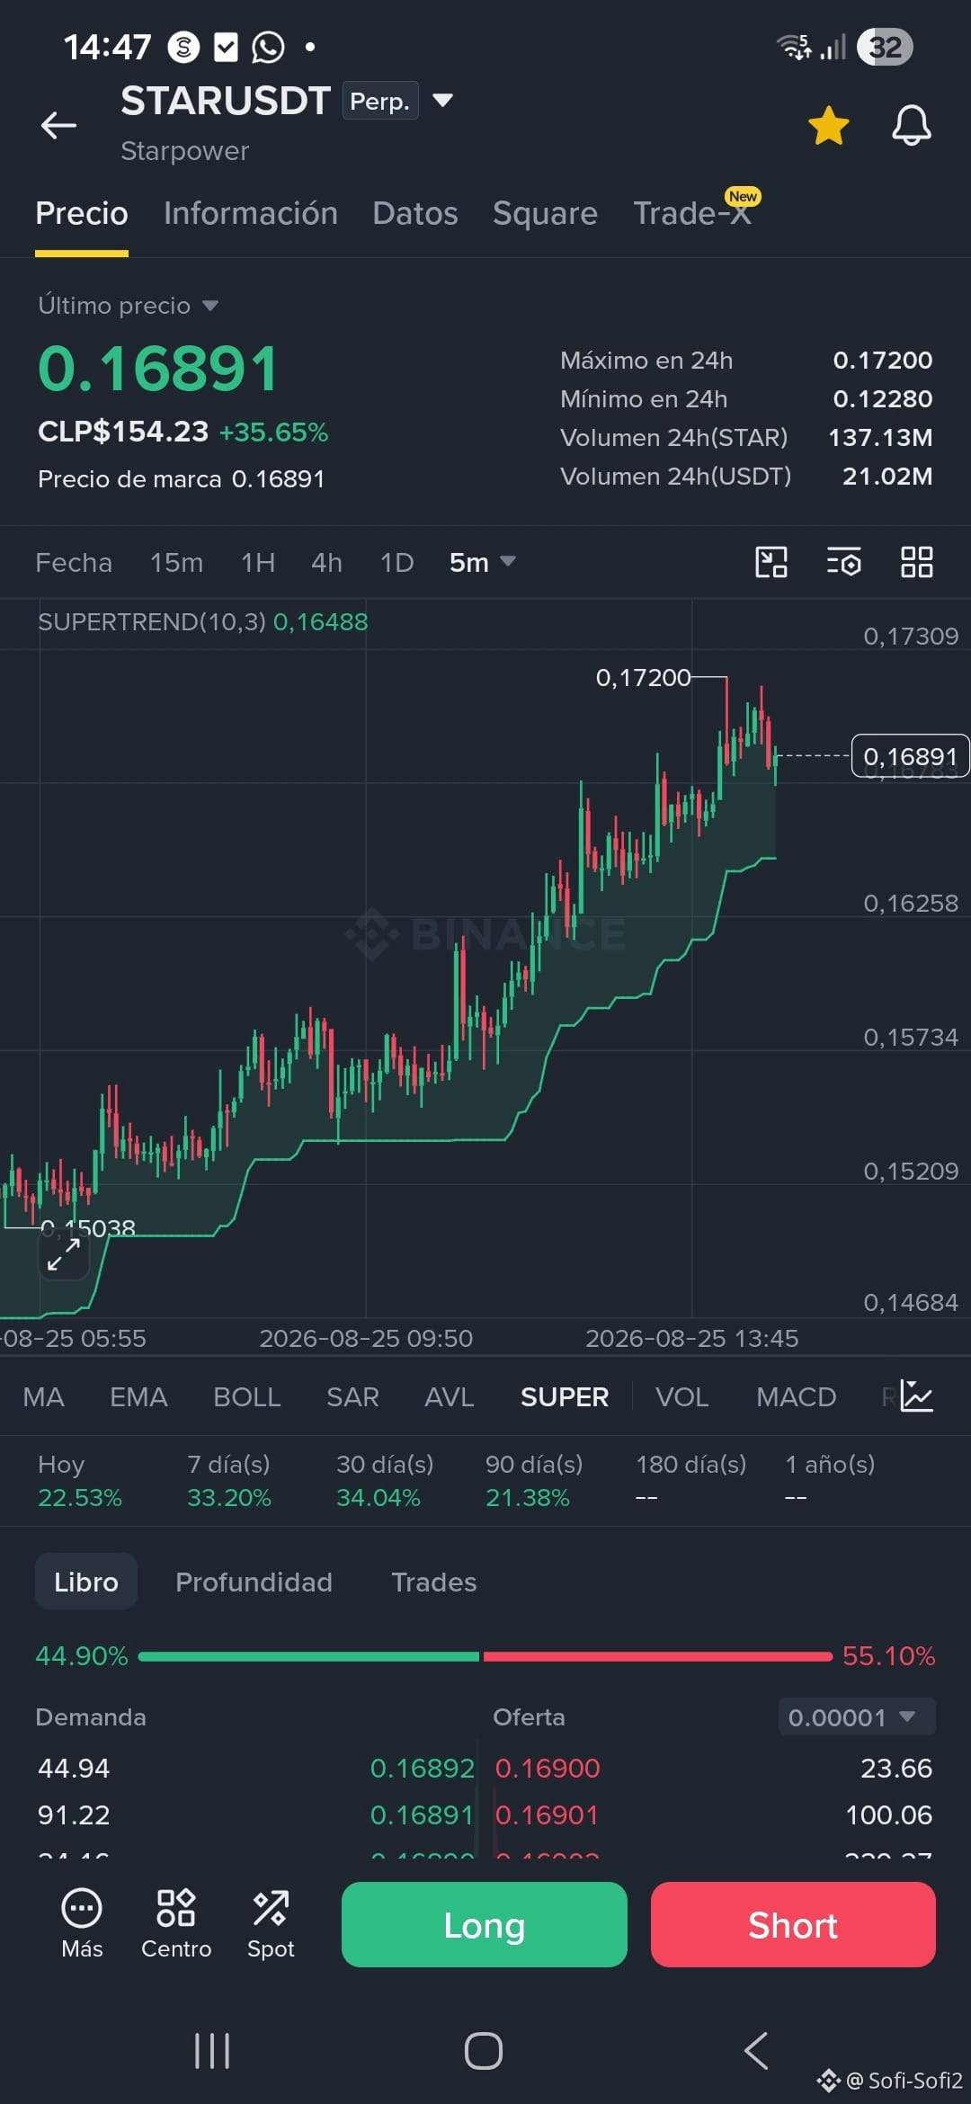Image resolution: width=971 pixels, height=2104 pixels.
Task: Click the WhatsApp status bar icon
Action: click(x=268, y=47)
